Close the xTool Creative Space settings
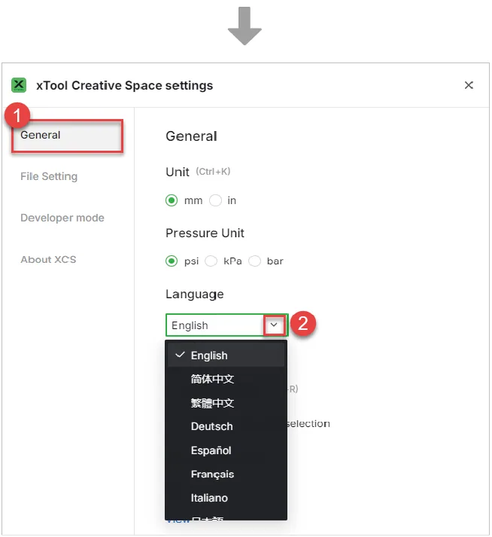 [x=469, y=85]
